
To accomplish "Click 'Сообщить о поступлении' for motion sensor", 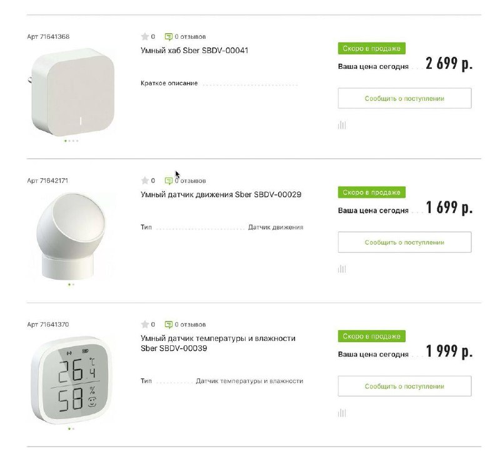I will pyautogui.click(x=404, y=242).
